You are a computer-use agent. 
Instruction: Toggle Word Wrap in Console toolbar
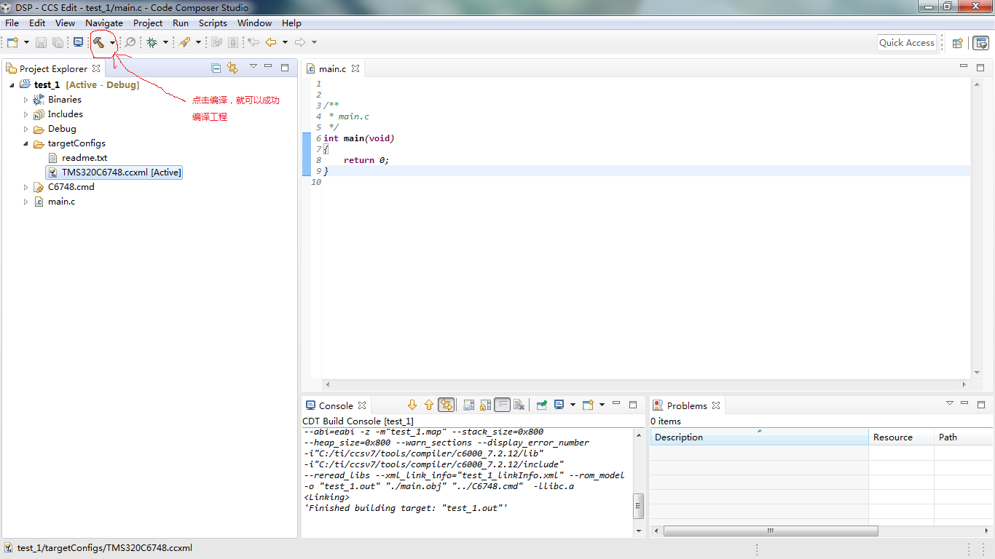[503, 405]
